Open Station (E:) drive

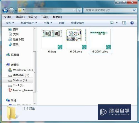coord(20,80)
